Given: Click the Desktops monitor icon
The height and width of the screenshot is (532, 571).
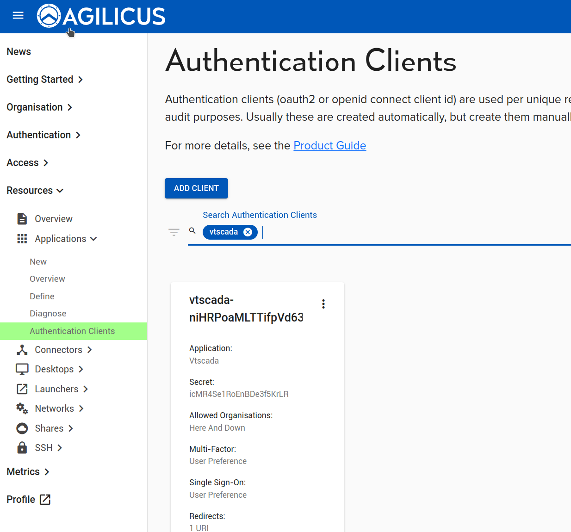Looking at the screenshot, I should (22, 369).
